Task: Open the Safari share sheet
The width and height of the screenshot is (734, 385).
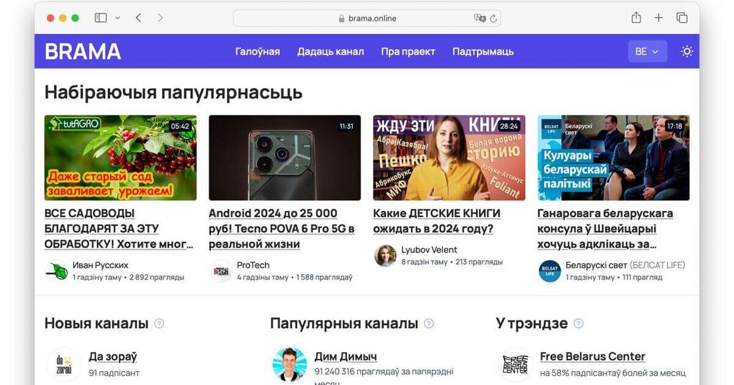Action: (x=636, y=17)
